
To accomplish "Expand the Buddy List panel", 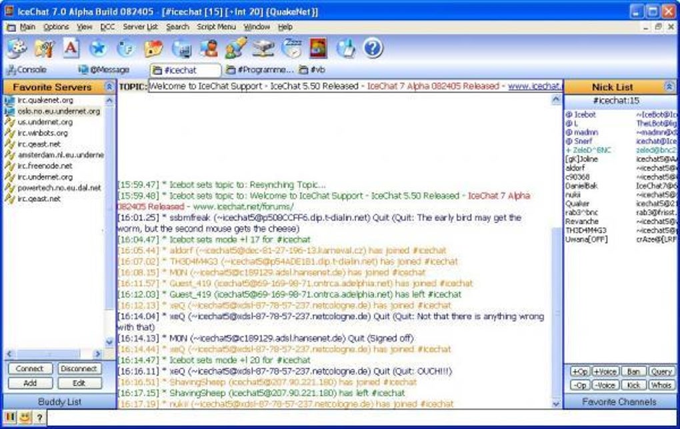I will click(x=59, y=402).
